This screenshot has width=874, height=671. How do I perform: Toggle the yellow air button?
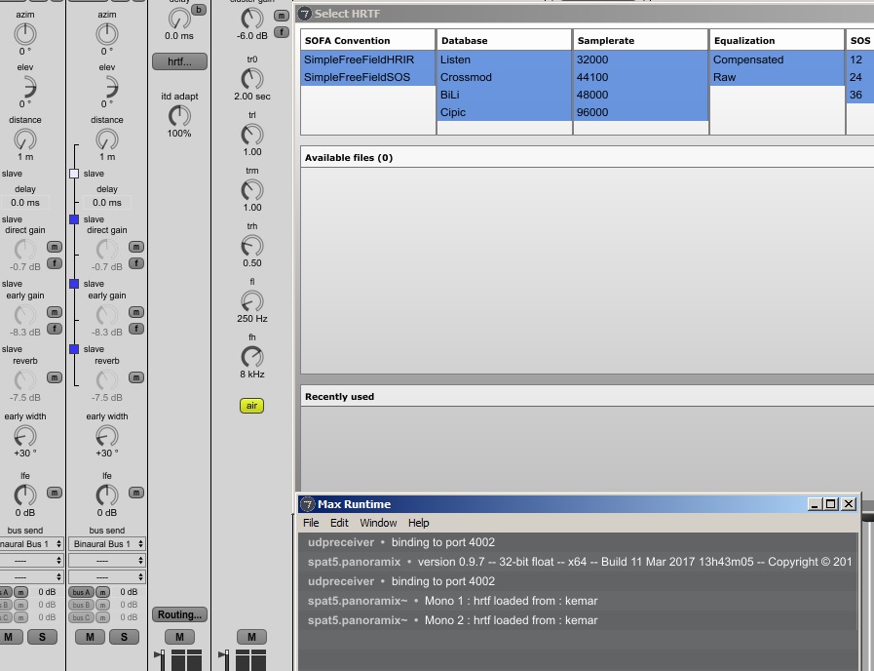[x=252, y=406]
